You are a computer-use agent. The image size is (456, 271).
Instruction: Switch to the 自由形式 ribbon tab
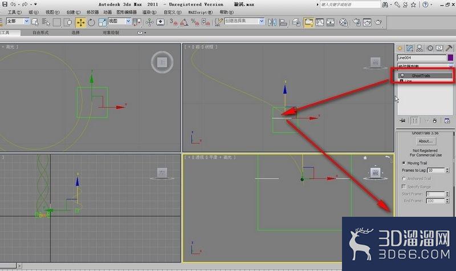click(x=40, y=33)
